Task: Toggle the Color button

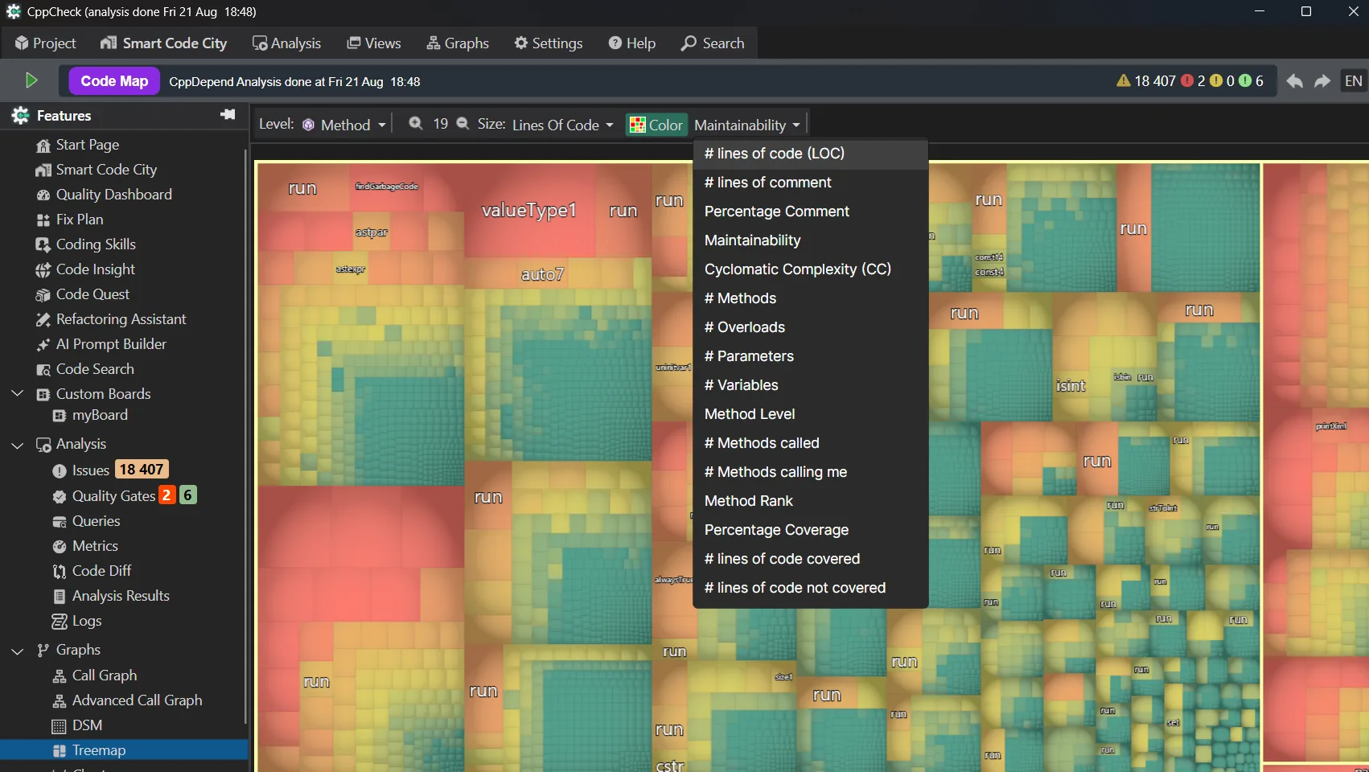Action: click(656, 125)
